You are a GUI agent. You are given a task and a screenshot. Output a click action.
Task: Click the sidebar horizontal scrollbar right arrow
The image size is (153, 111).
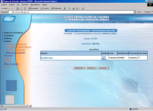[x=30, y=106]
